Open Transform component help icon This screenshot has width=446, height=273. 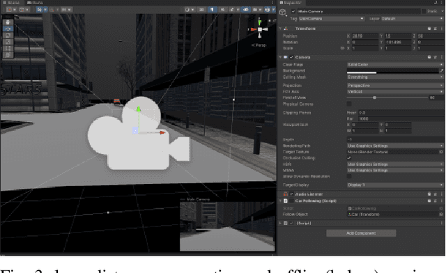click(429, 29)
